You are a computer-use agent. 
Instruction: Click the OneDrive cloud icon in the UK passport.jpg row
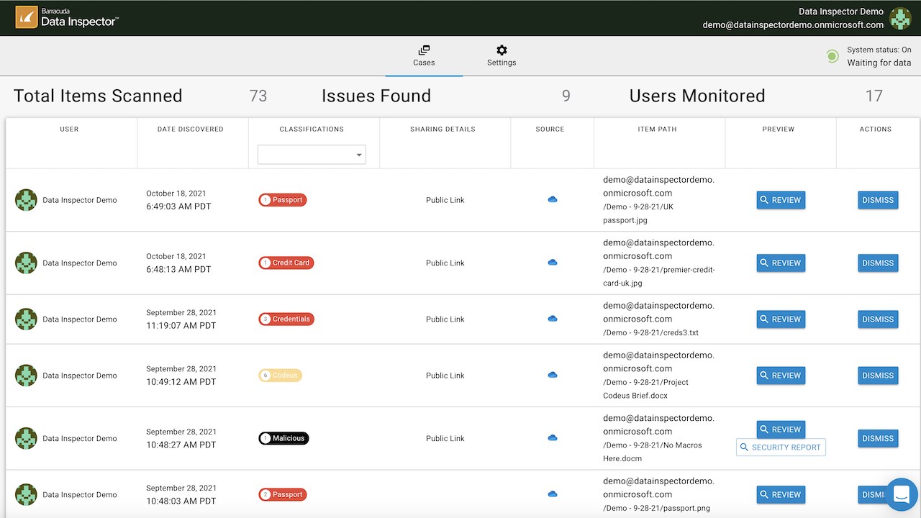[x=553, y=200]
